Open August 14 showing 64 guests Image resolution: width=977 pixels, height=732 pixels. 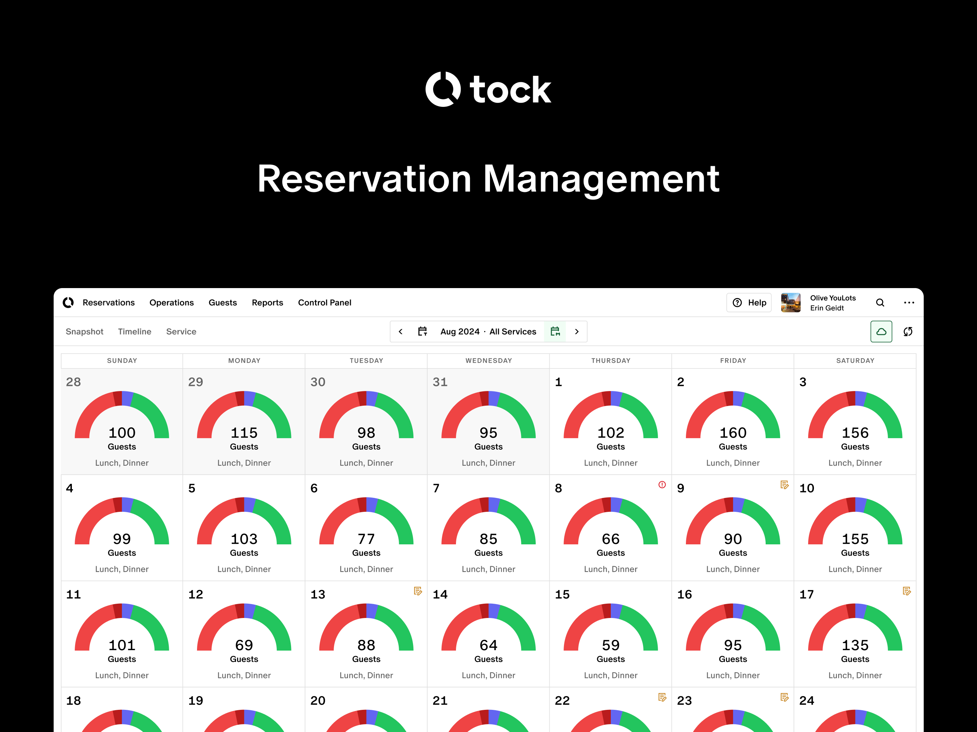488,634
